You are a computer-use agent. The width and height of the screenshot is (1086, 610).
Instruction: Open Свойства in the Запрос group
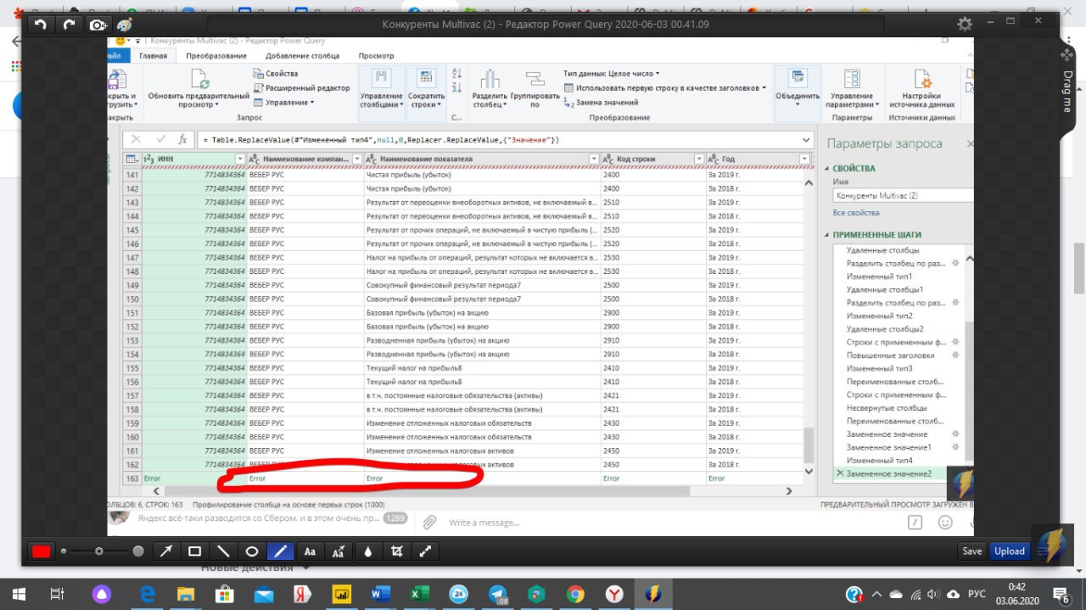point(277,74)
